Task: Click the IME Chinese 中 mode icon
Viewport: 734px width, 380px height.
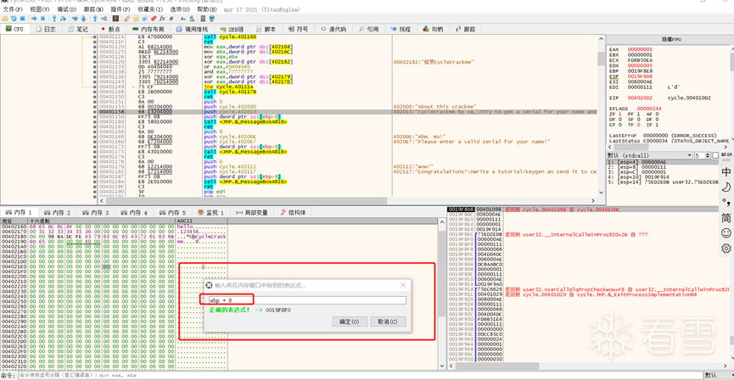Action: [726, 171]
